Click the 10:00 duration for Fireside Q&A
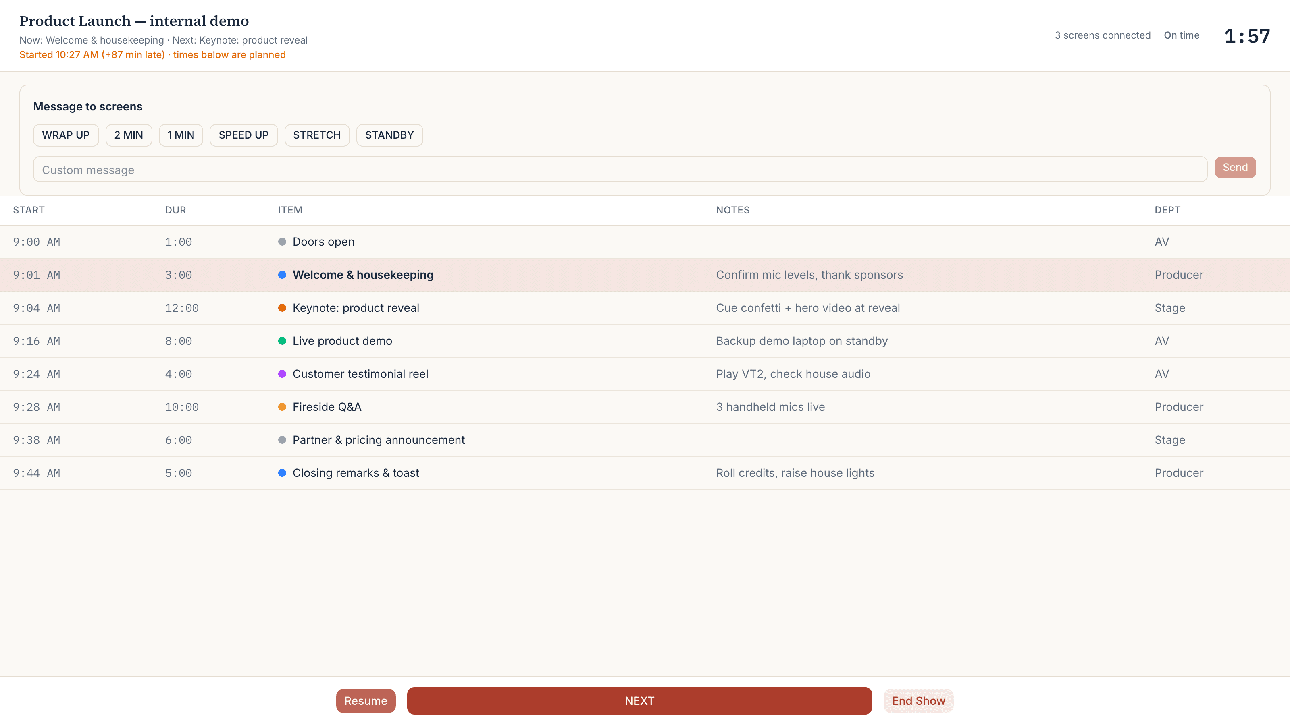The height and width of the screenshot is (725, 1290). tap(182, 407)
